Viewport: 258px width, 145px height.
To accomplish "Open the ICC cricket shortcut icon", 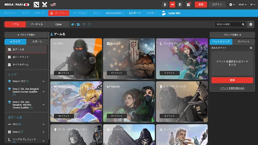I will click(x=45, y=5).
